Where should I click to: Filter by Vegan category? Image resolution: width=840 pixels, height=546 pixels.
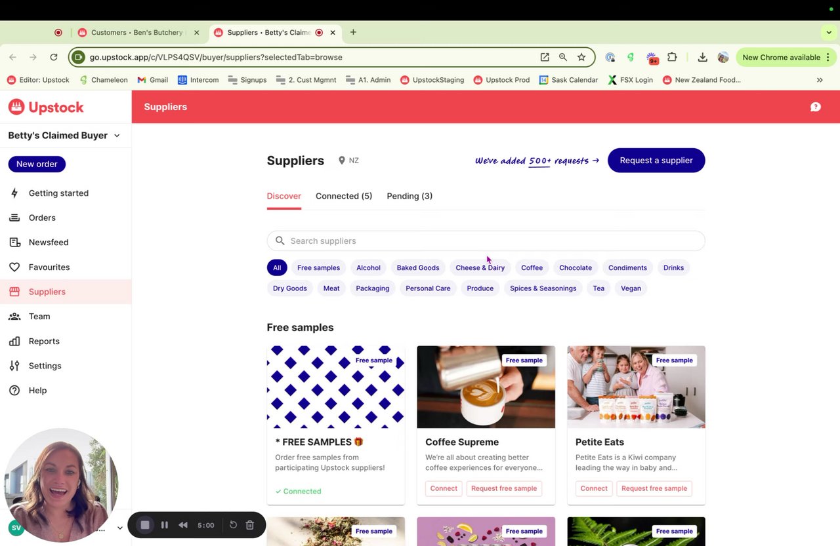coord(631,288)
